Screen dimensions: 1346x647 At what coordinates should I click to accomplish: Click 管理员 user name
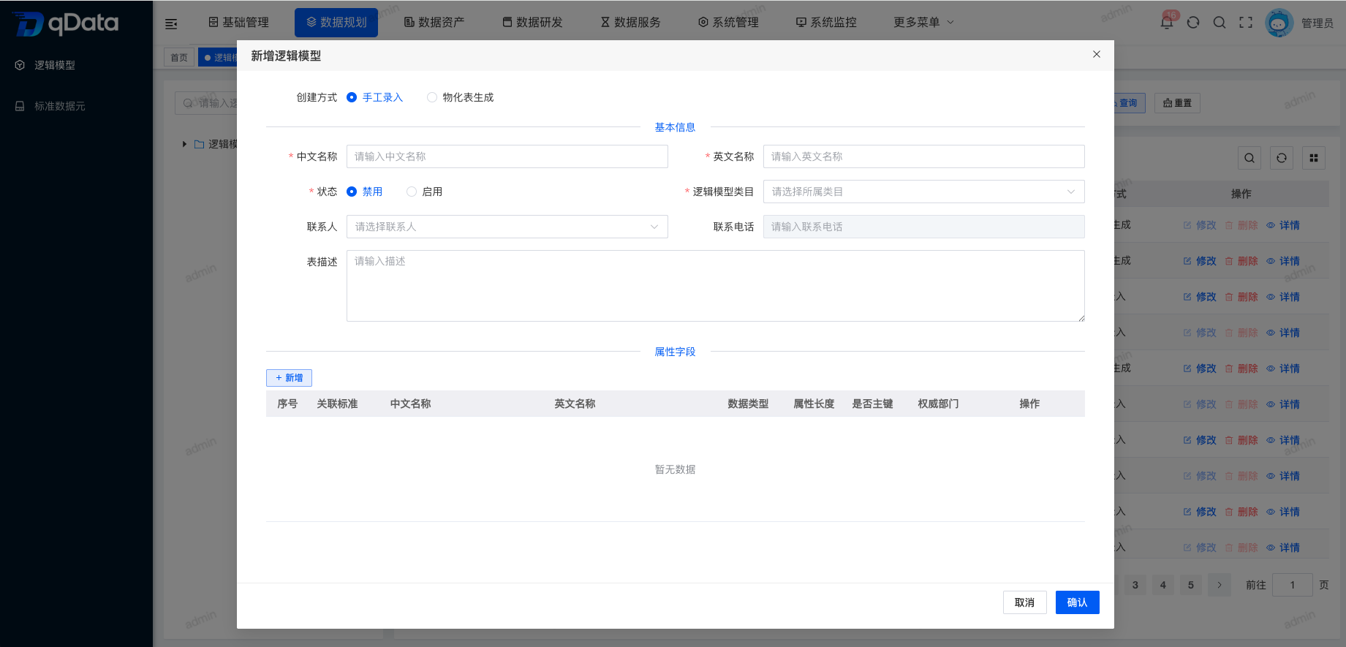tap(1317, 23)
